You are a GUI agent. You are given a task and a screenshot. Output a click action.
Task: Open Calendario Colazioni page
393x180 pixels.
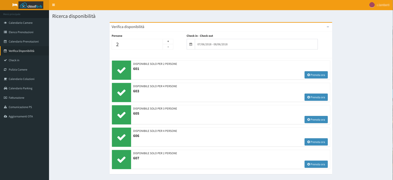tap(24, 79)
